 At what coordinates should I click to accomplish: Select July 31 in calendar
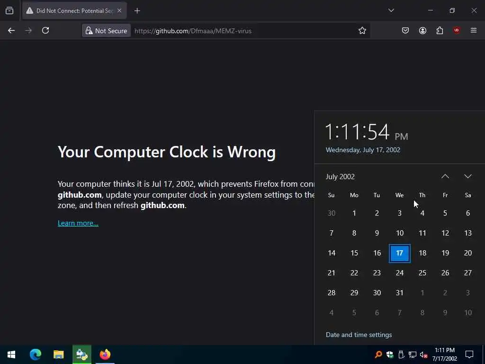[400, 293]
